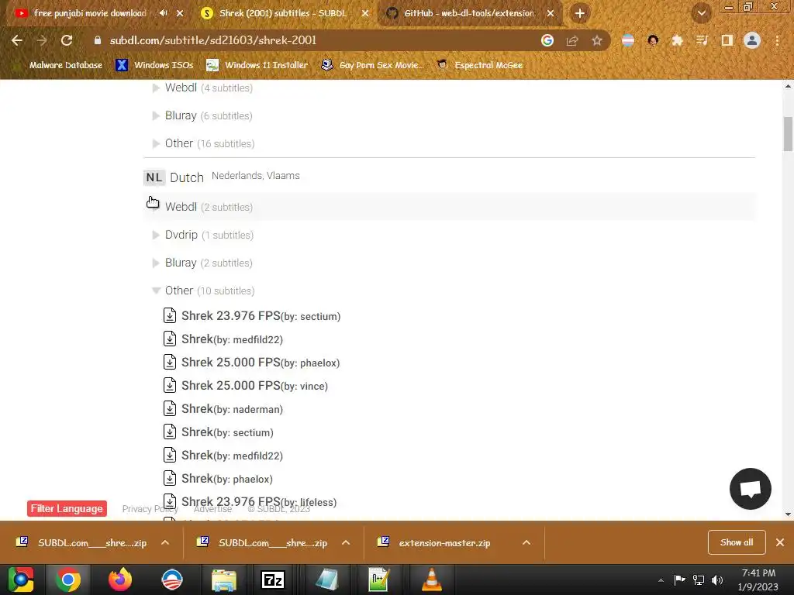This screenshot has width=794, height=595.
Task: Open Shrek (by: phaelox) subtitle link
Action: pyautogui.click(x=227, y=479)
